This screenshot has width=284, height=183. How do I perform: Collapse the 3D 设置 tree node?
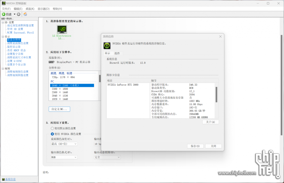[x=3, y=23]
